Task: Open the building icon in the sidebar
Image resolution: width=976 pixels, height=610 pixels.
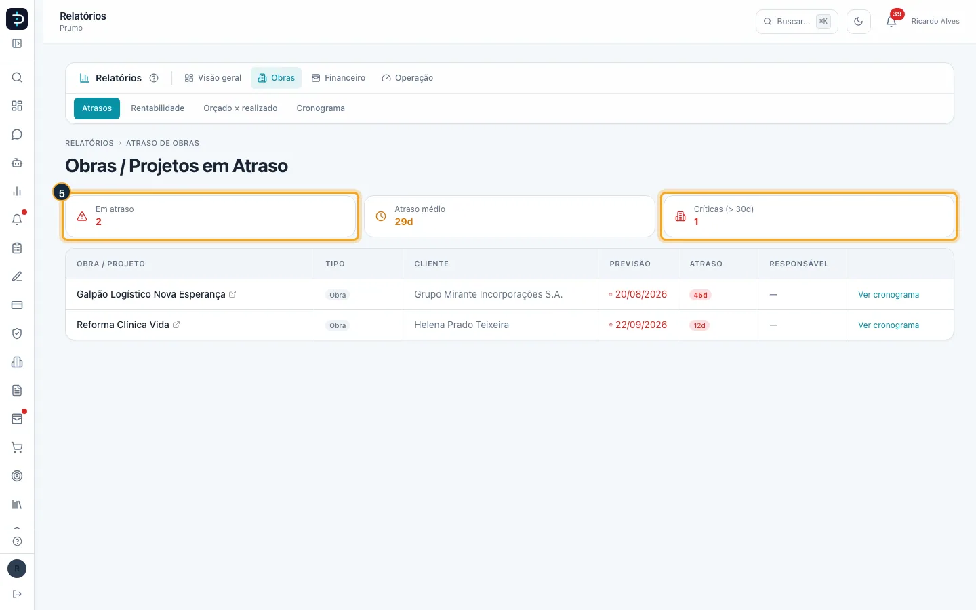Action: (x=17, y=362)
